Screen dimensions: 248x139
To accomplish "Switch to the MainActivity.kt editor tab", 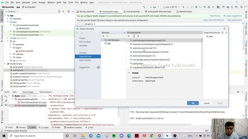I will point(185,12).
